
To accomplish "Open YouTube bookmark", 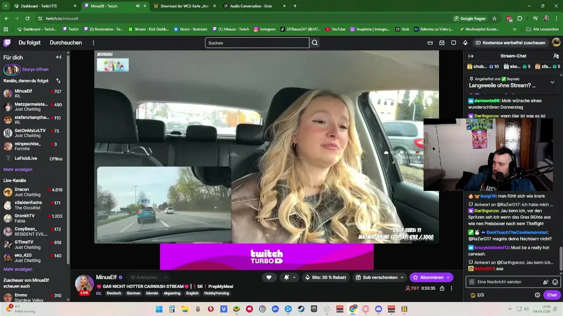I will 335,29.
